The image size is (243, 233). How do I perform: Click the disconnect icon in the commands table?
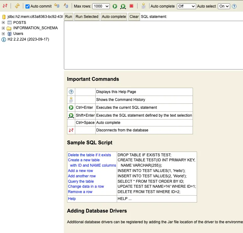[71, 130]
